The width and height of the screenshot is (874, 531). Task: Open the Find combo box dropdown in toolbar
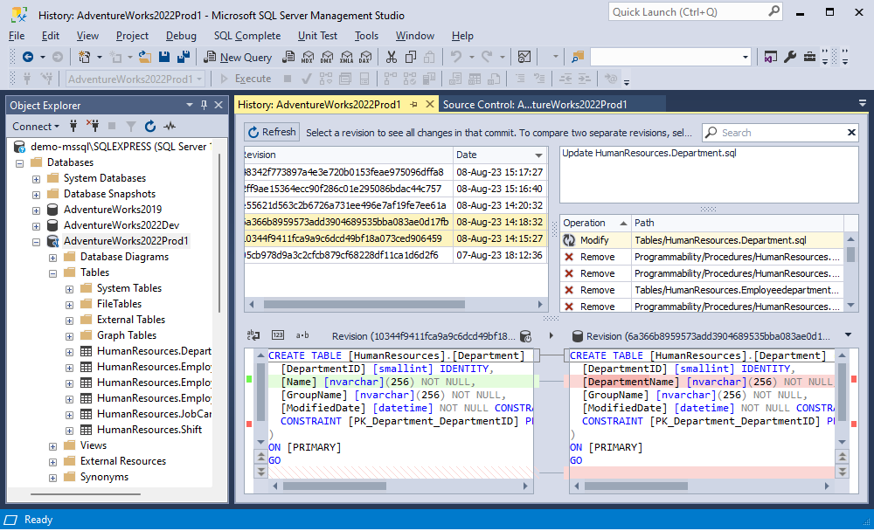coord(745,57)
